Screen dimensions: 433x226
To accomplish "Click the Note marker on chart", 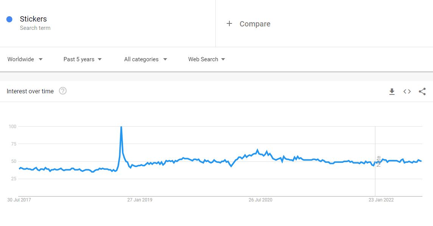I will click(378, 161).
